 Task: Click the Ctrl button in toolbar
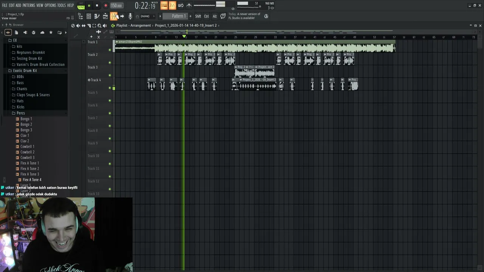point(206,16)
